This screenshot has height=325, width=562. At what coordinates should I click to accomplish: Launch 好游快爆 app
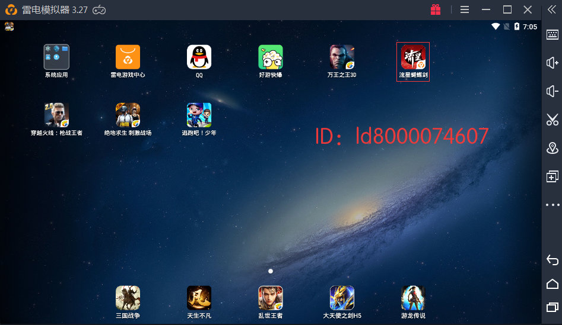tap(270, 57)
